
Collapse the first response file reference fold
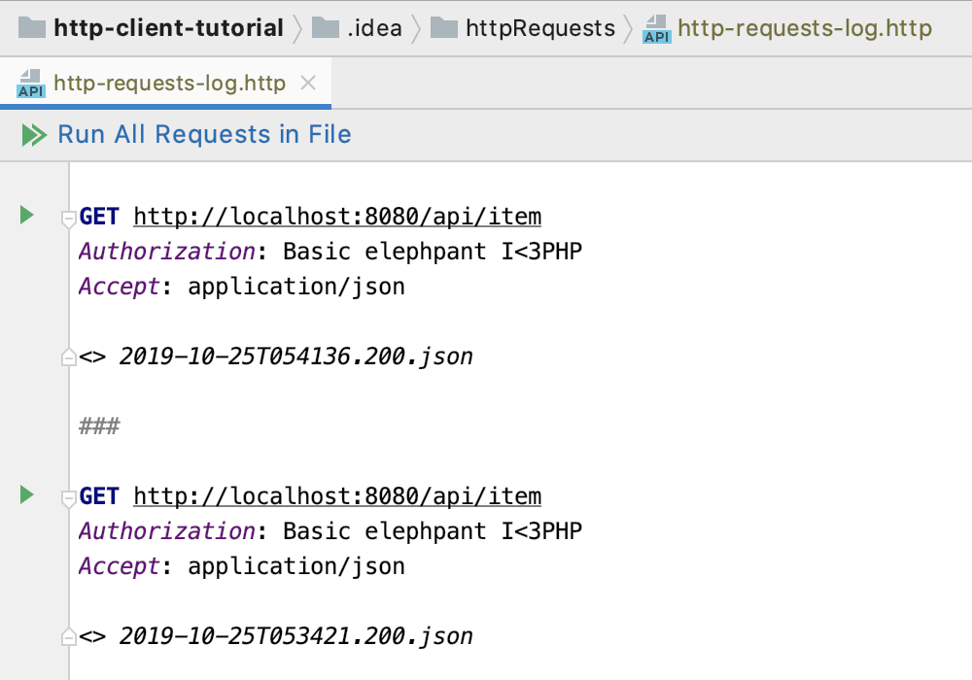click(68, 357)
